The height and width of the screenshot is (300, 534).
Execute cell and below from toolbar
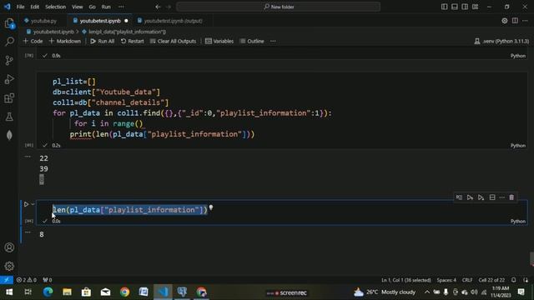pyautogui.click(x=481, y=197)
